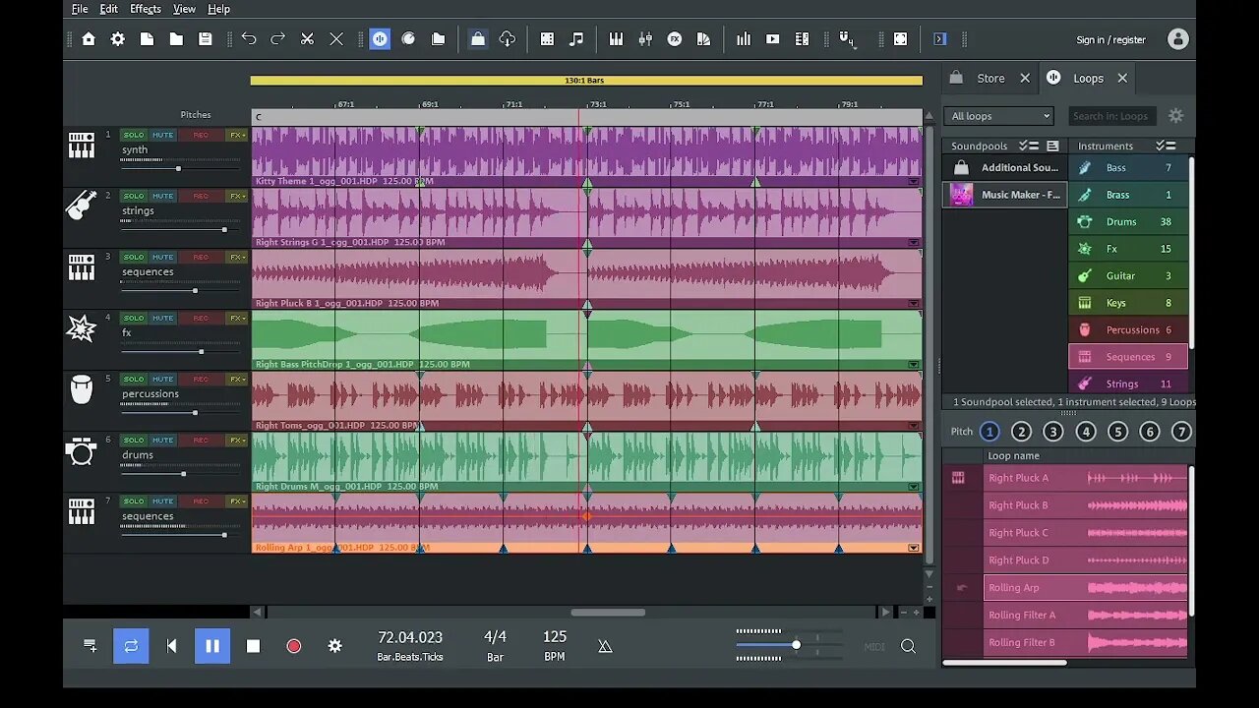Open the View menu

pos(184,9)
